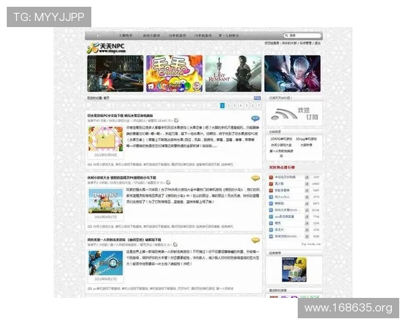This screenshot has width=406, height=325.
Task: Click the 欢迎订阅 RSS subscribe graphic
Action: pos(294,114)
